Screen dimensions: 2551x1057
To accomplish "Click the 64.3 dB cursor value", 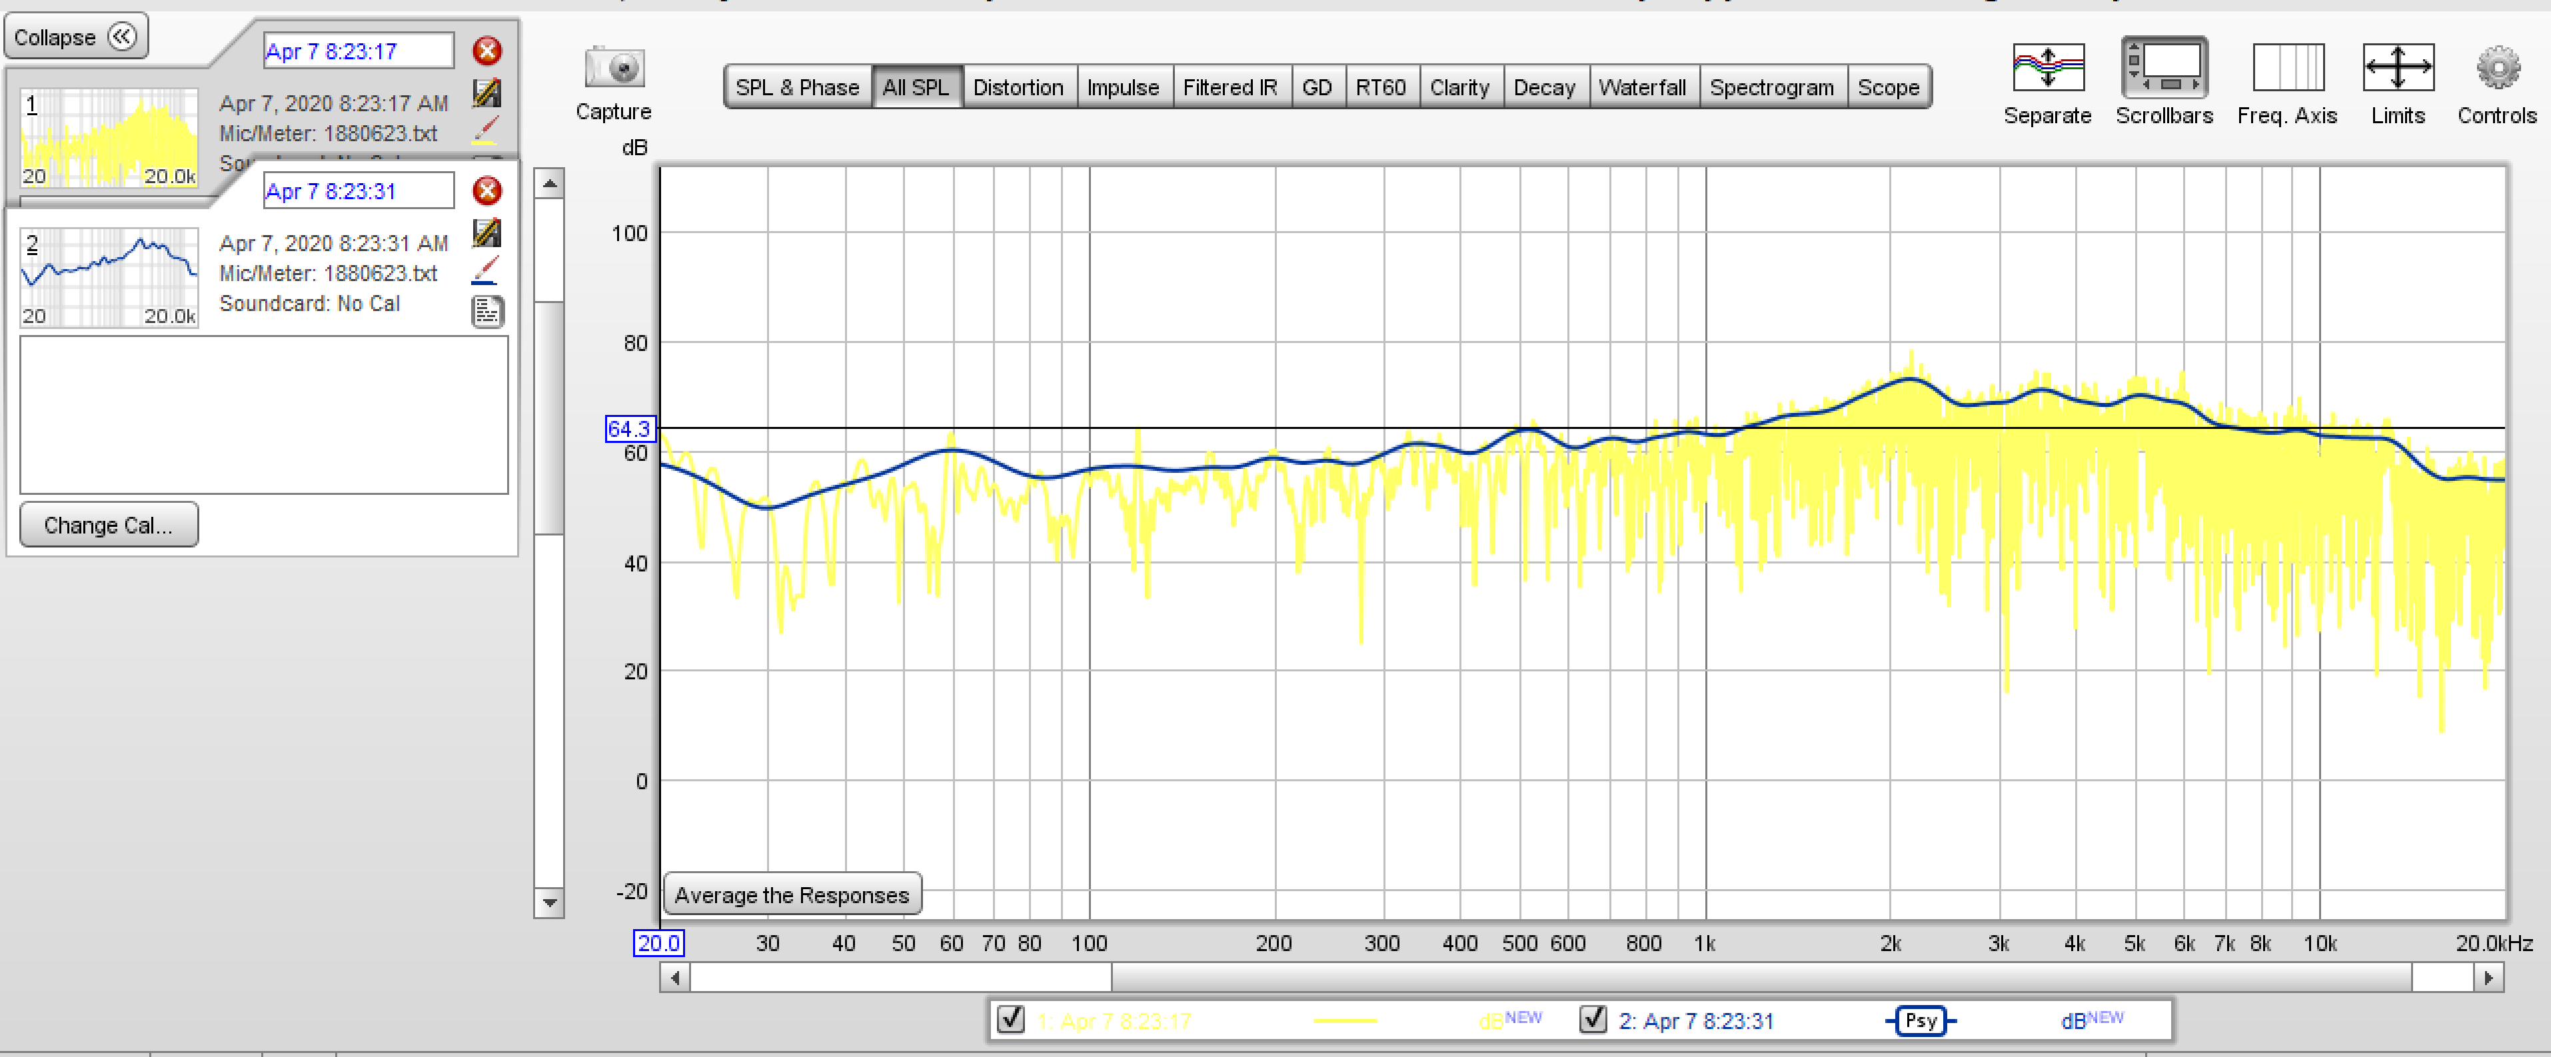I will coord(630,428).
